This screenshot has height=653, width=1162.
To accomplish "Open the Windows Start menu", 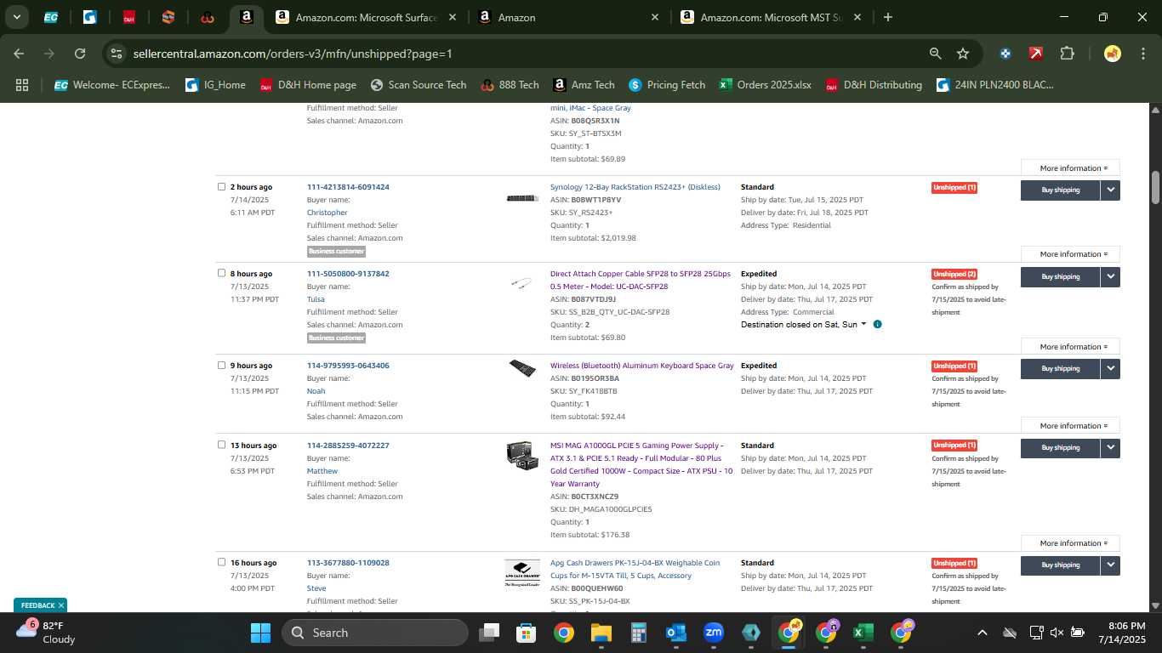I will [260, 633].
